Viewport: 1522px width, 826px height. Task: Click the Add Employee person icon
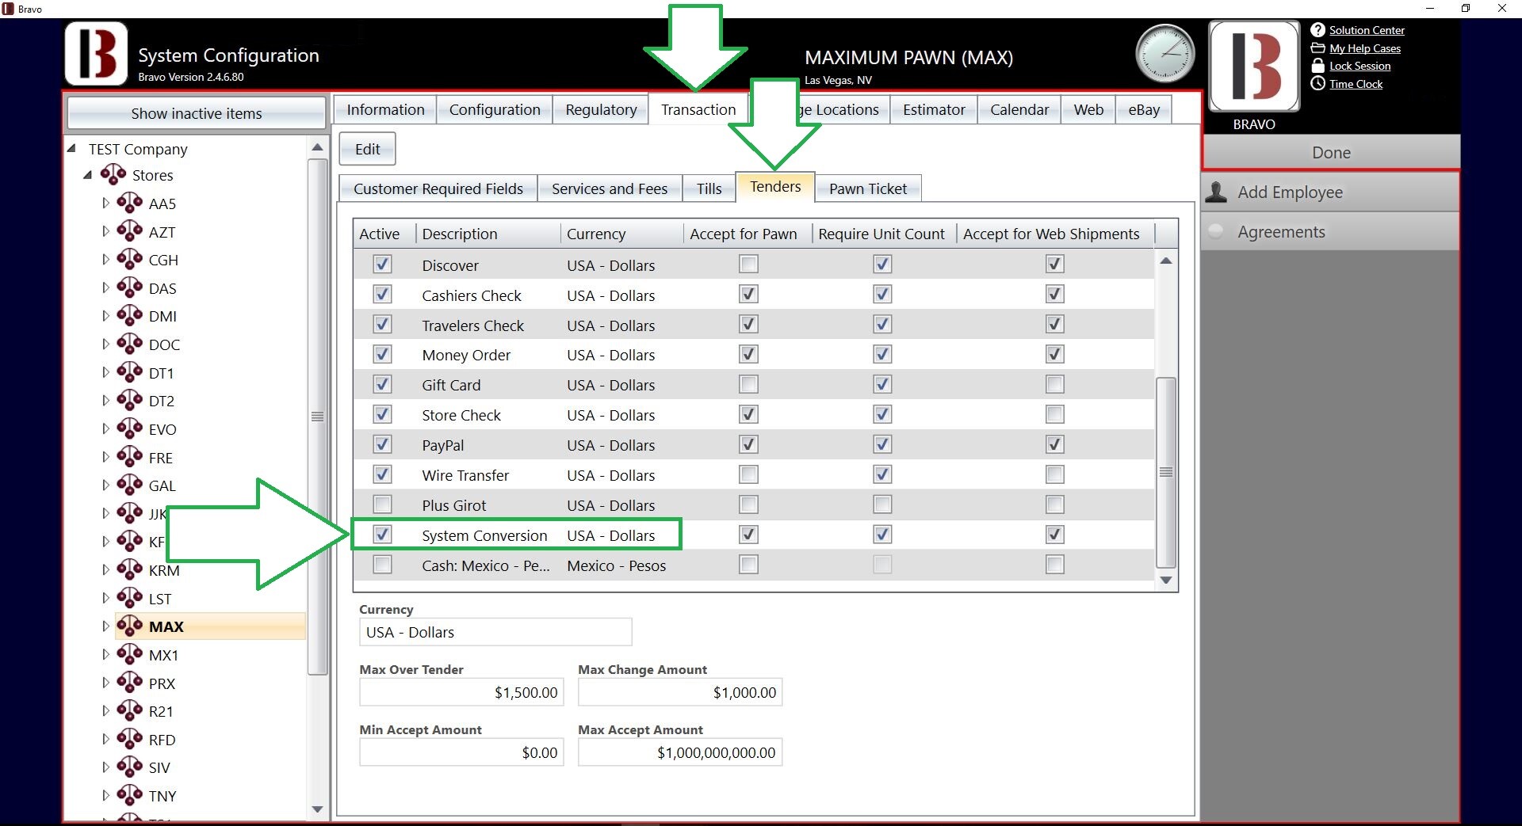click(x=1217, y=192)
